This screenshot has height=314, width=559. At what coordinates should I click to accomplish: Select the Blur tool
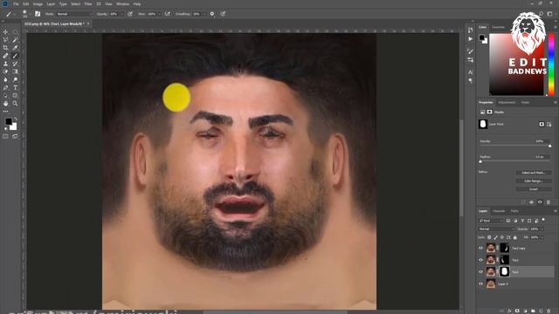(x=5, y=79)
